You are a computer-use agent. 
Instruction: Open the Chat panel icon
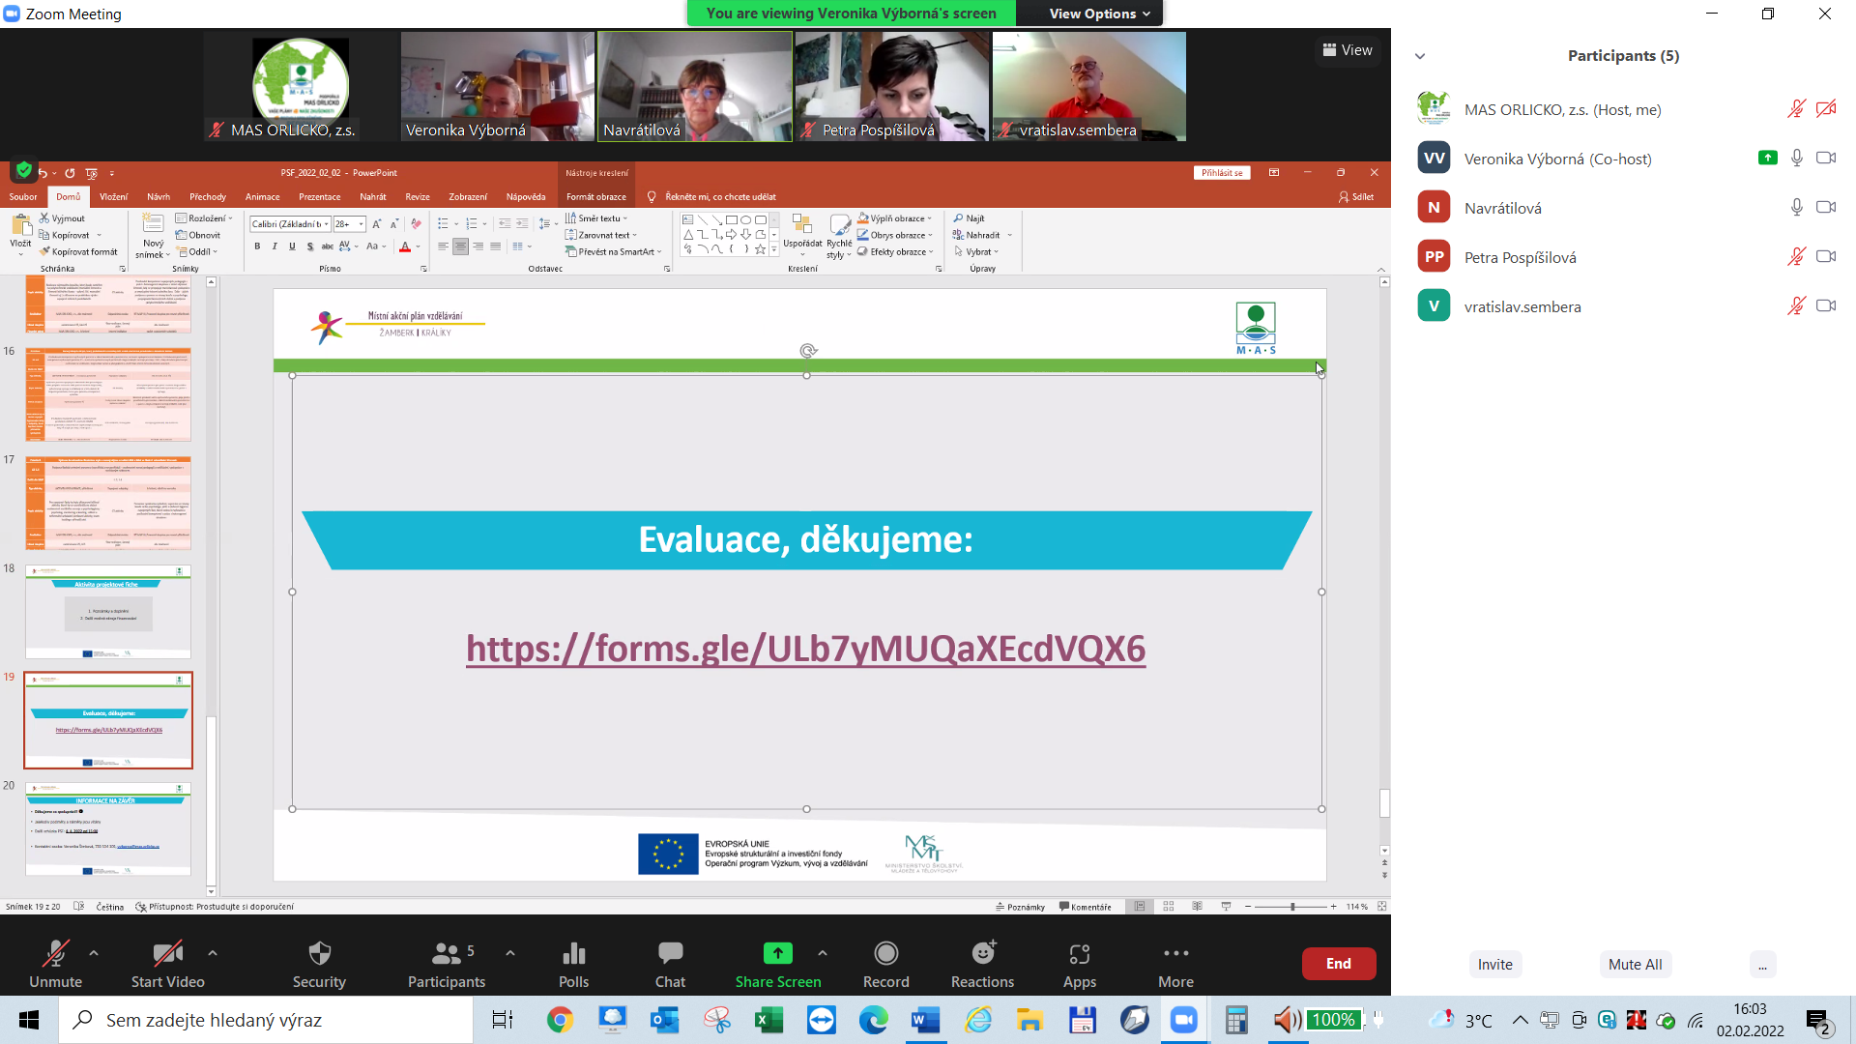[670, 954]
